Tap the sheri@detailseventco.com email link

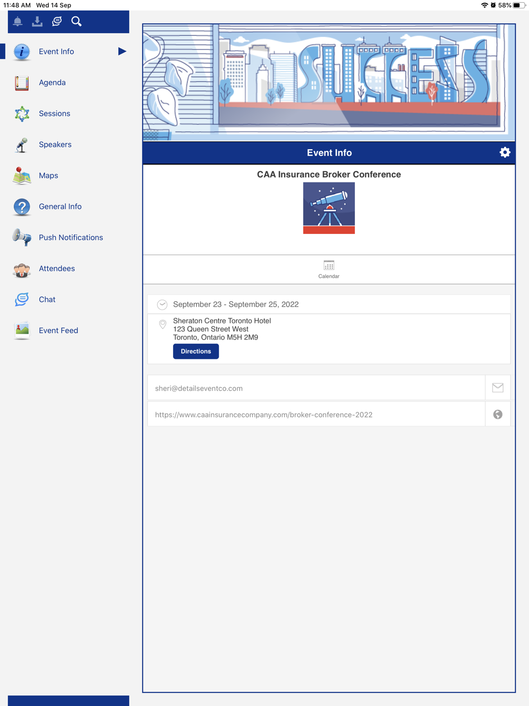click(x=199, y=388)
